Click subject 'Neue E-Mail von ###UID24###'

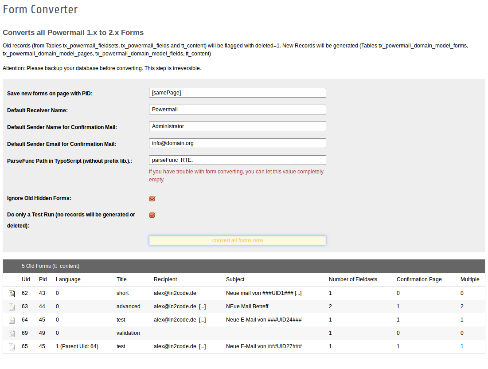coord(264,320)
